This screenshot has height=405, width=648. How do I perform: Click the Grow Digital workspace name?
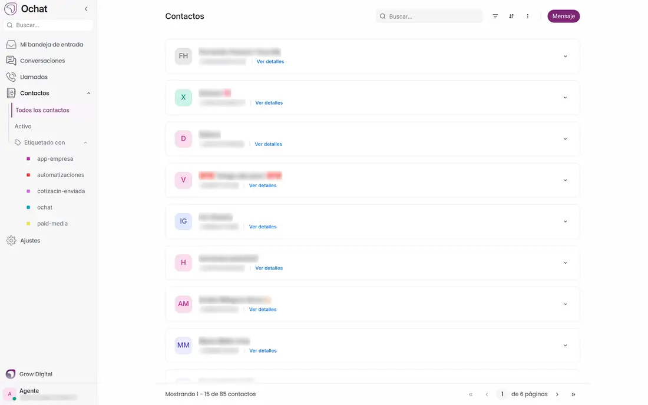click(x=36, y=374)
